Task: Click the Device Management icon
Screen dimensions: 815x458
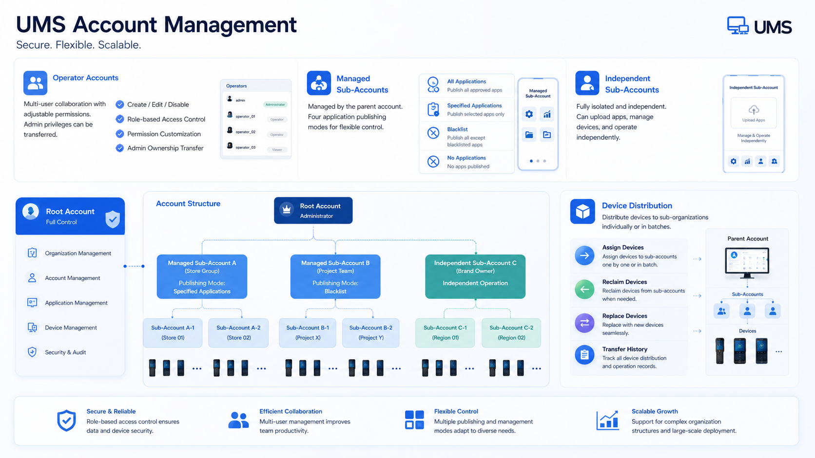Action: 32,328
